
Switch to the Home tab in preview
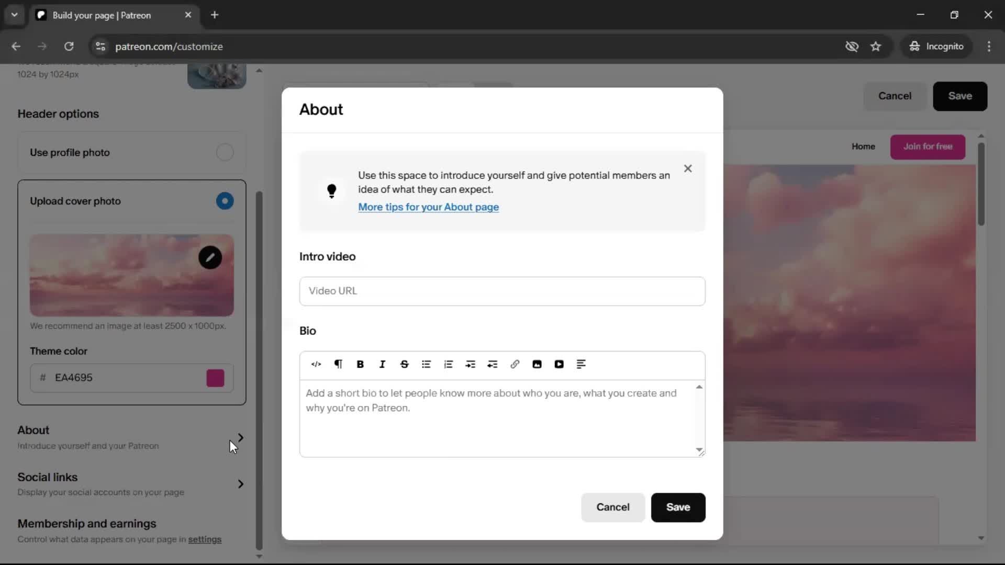click(863, 147)
